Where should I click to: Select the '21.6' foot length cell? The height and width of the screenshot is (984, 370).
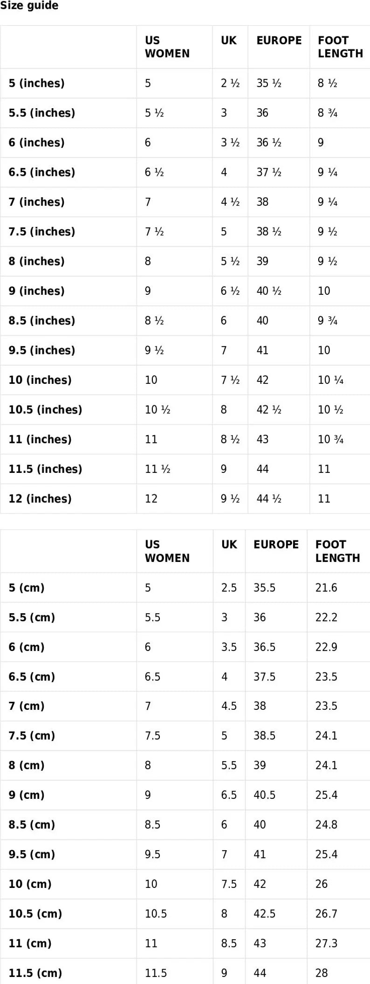point(326,588)
